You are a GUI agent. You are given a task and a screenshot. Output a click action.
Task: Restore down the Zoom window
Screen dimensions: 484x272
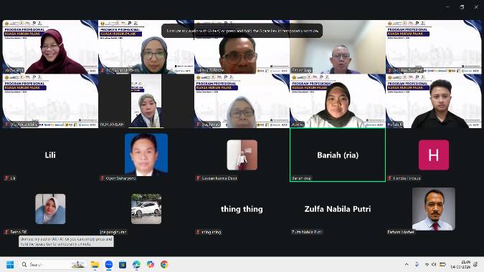coord(462,6)
